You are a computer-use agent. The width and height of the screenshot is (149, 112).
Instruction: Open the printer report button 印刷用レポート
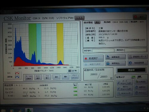[138, 57]
